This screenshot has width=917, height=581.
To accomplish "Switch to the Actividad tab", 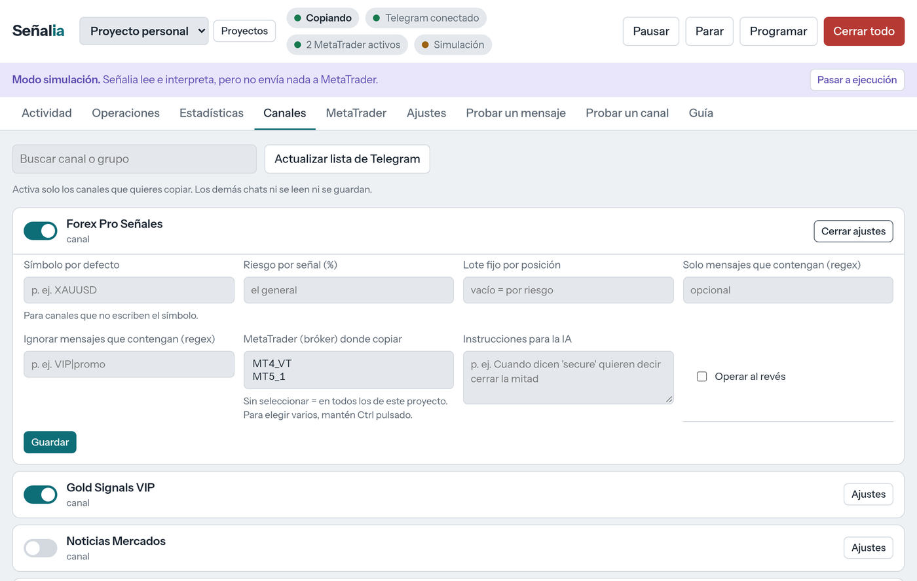I will click(47, 113).
